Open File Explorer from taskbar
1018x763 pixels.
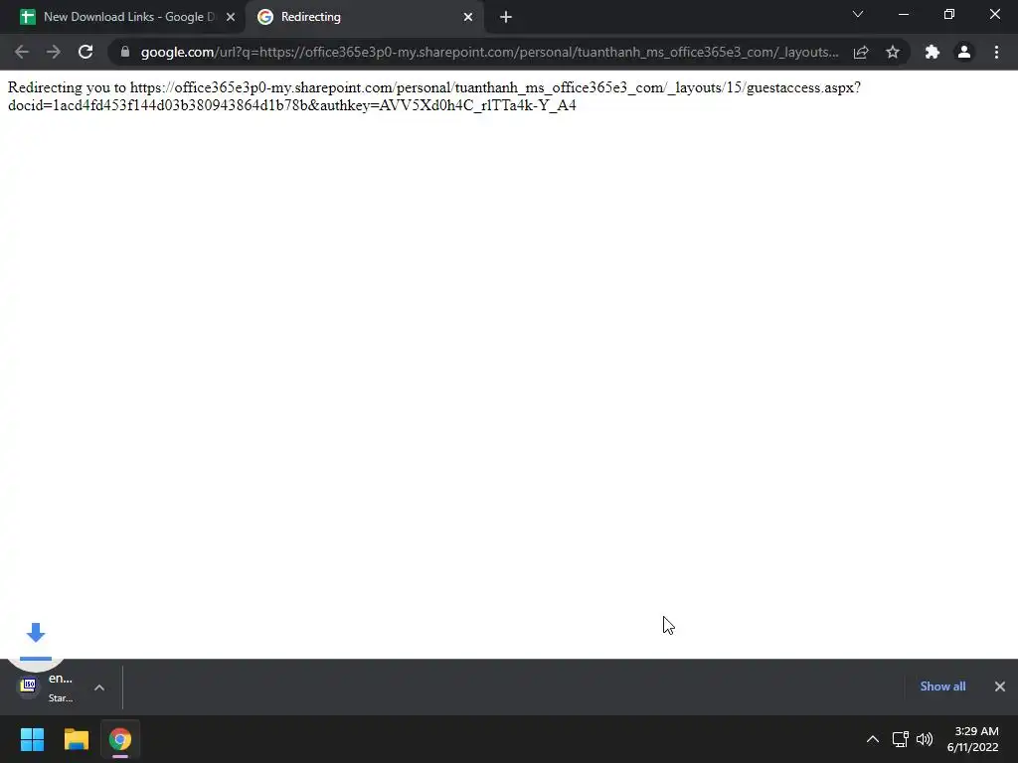click(x=76, y=739)
